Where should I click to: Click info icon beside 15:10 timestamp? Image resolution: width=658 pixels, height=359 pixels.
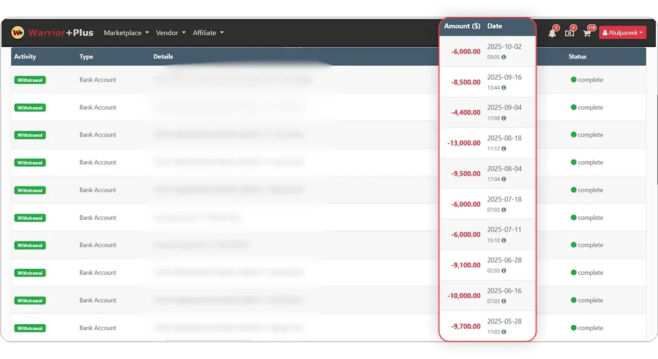504,240
